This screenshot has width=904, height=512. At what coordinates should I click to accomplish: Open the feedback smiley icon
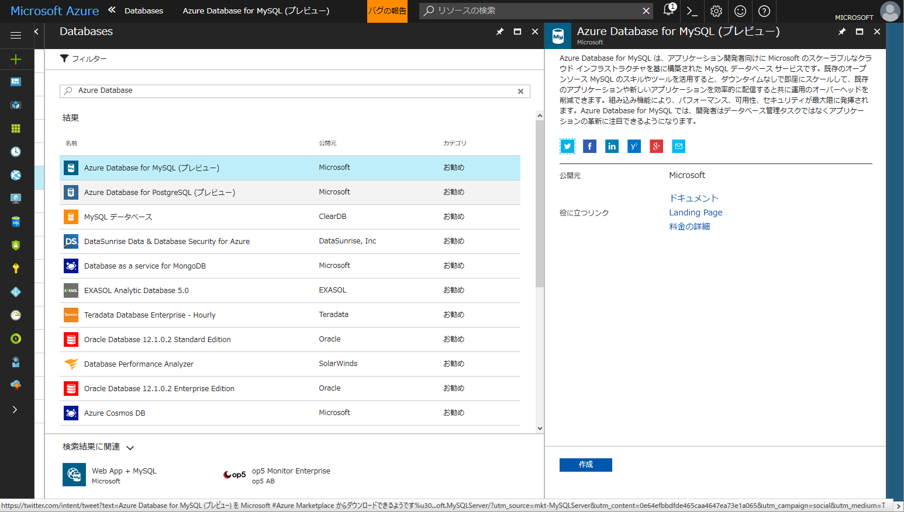[740, 11]
